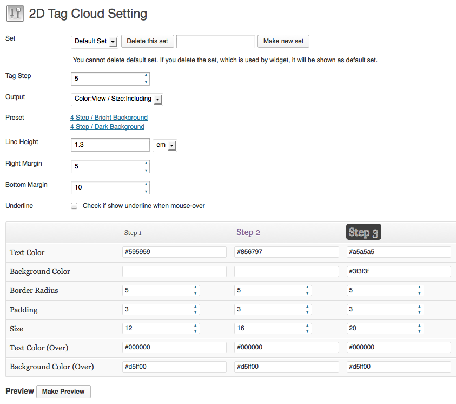Increase Step 1 Border Radius value
The height and width of the screenshot is (404, 456).
(x=195, y=287)
